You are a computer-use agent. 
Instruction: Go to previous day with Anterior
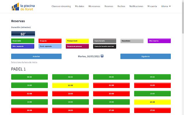tap(36, 56)
